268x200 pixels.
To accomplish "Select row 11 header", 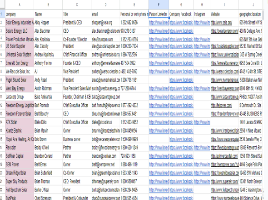I will tap(2, 97).
